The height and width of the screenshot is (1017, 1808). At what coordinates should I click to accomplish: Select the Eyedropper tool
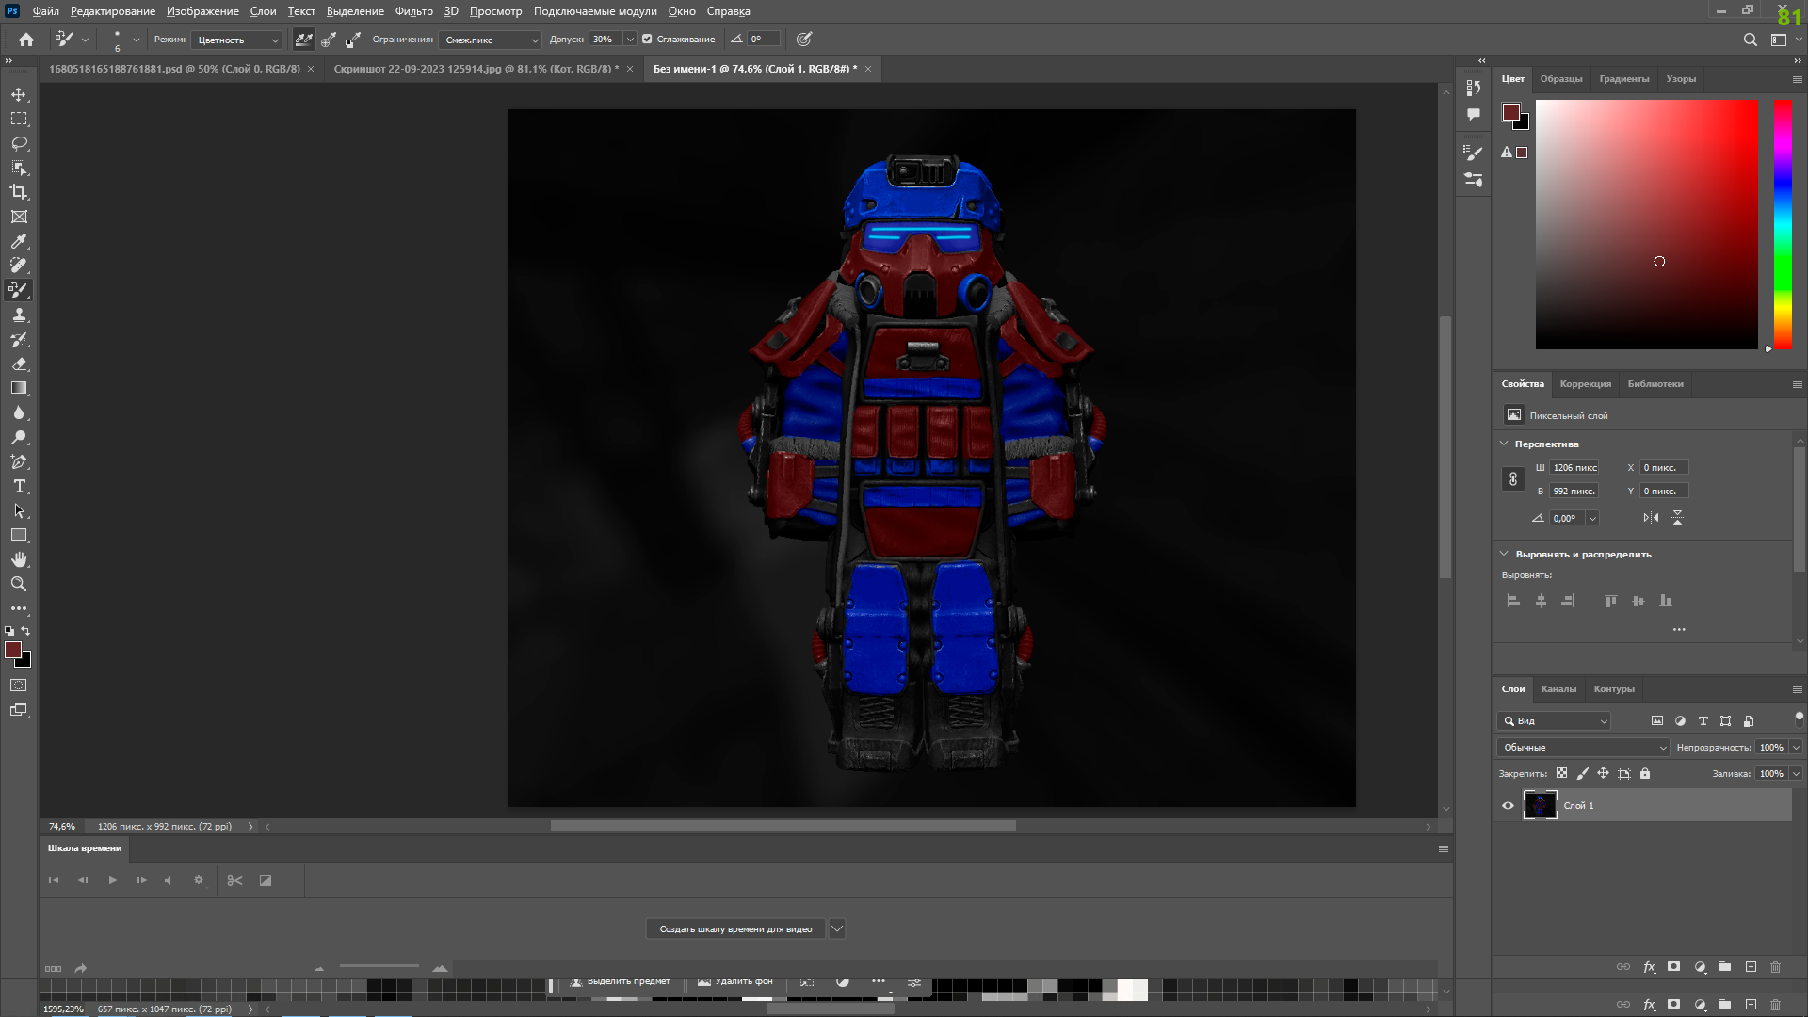pyautogui.click(x=19, y=241)
